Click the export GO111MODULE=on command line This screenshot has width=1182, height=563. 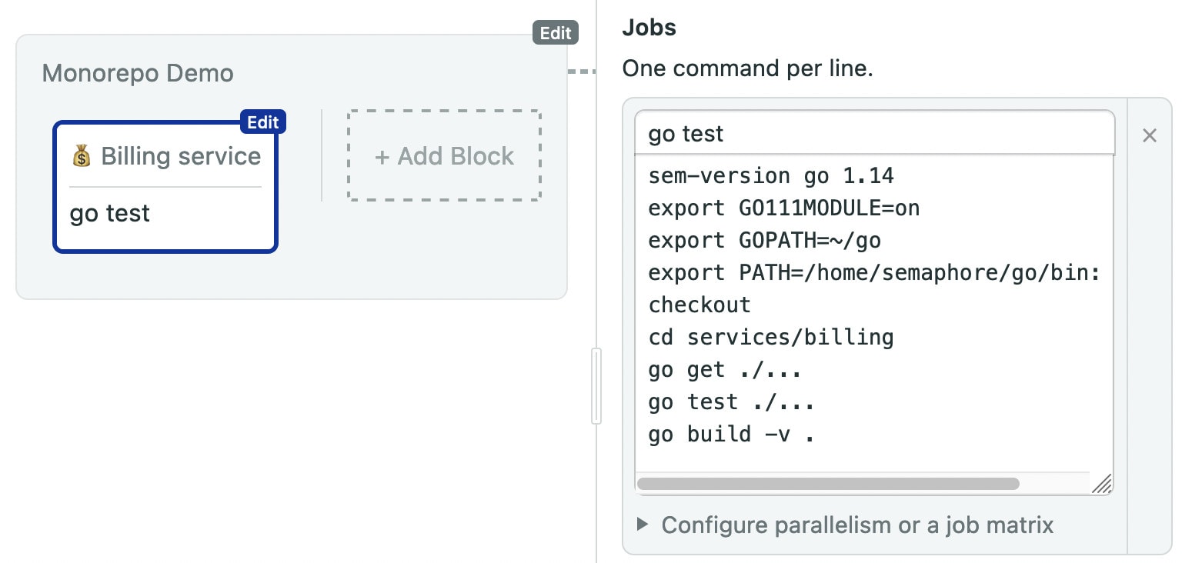tap(784, 208)
